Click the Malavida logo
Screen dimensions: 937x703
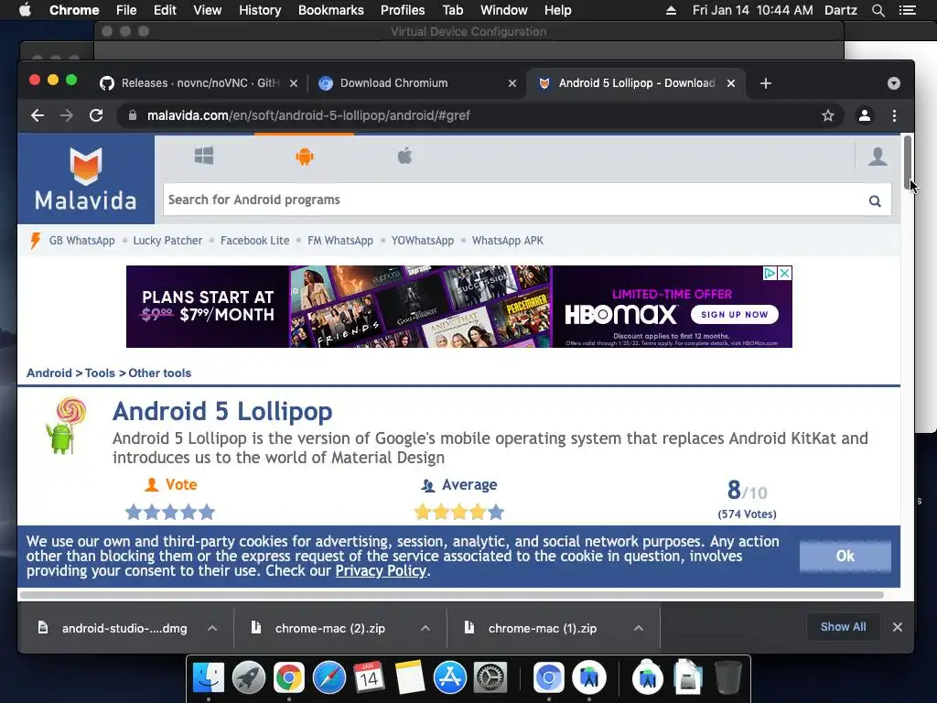click(86, 178)
